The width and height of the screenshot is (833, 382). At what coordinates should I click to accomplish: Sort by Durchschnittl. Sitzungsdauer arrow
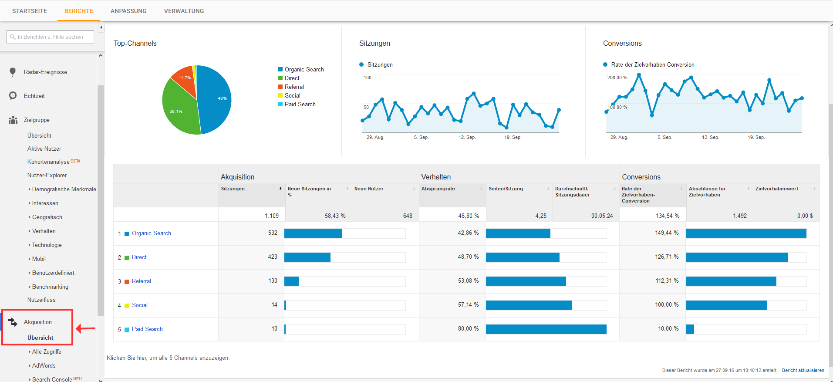click(x=615, y=189)
